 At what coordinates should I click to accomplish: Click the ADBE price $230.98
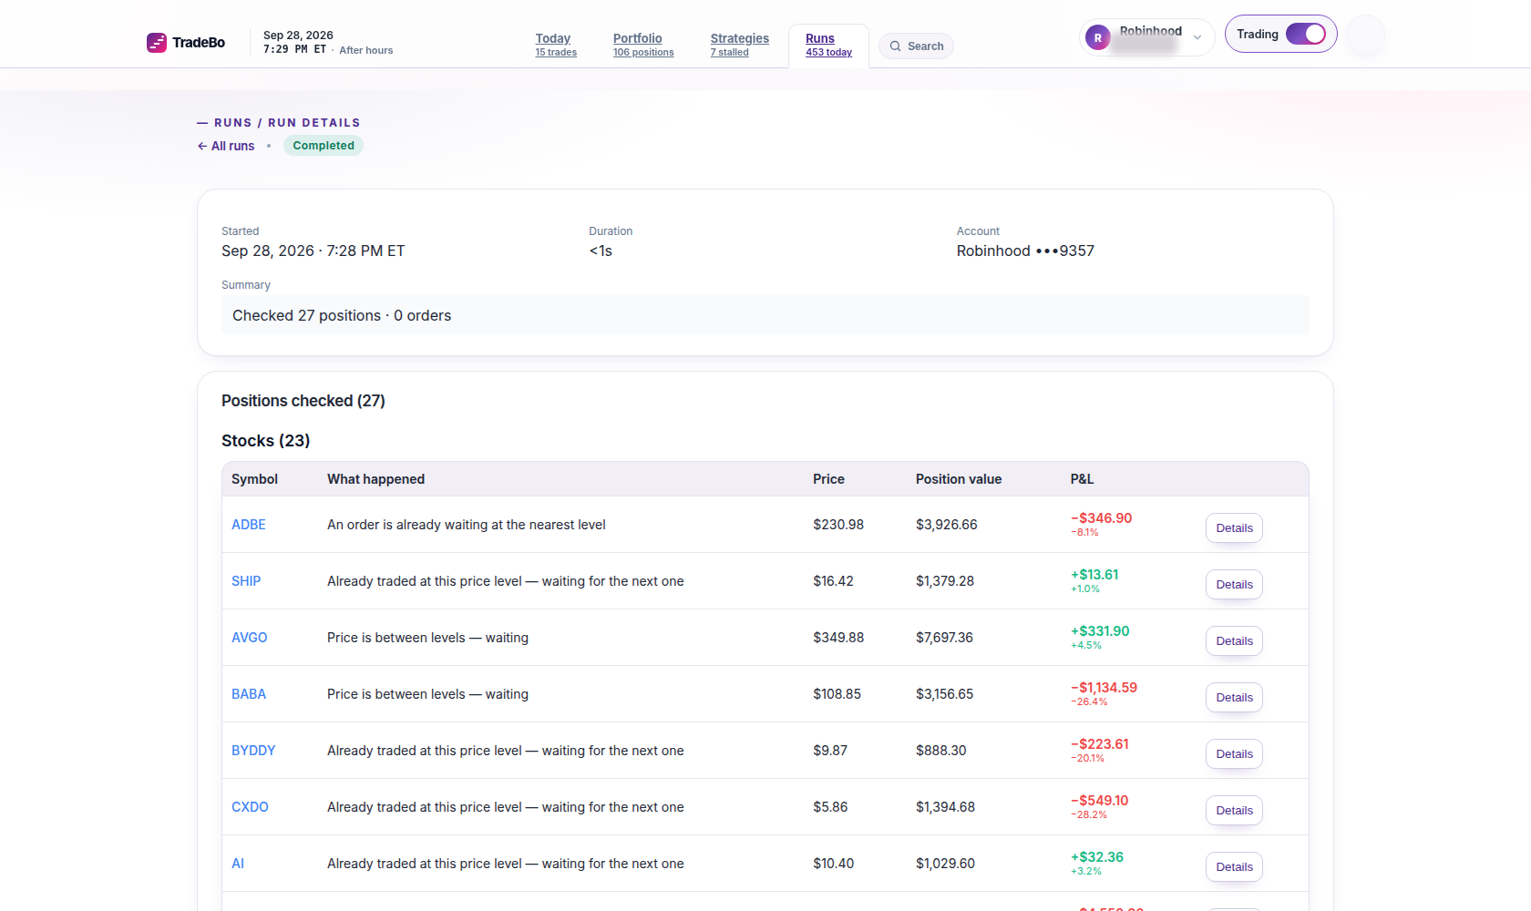(x=838, y=525)
